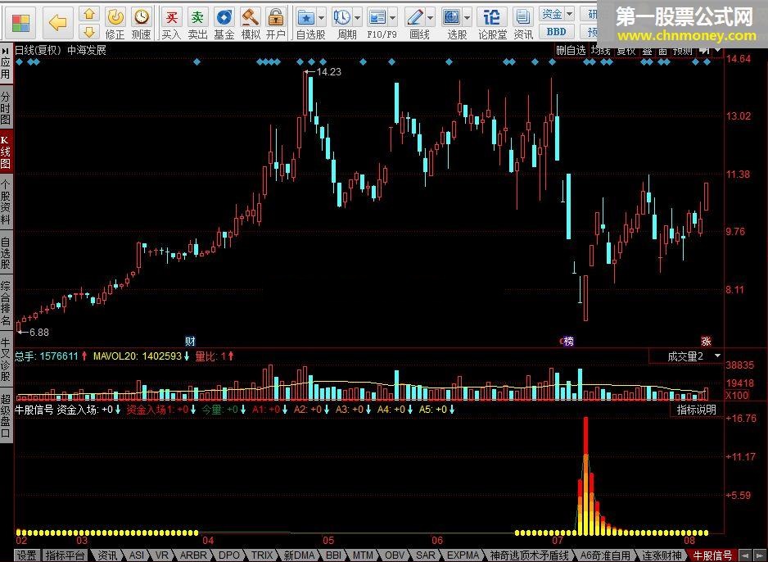
Task: Click the 14.23 high price label
Action: tap(328, 71)
